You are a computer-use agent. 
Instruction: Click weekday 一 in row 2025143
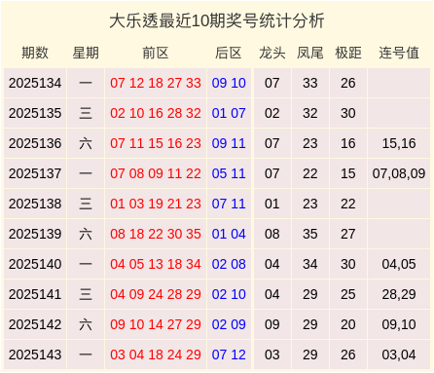(x=86, y=354)
